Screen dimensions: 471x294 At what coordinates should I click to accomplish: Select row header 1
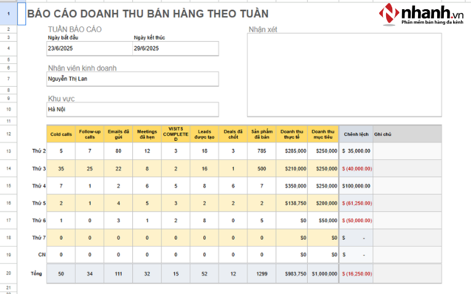pos(9,14)
